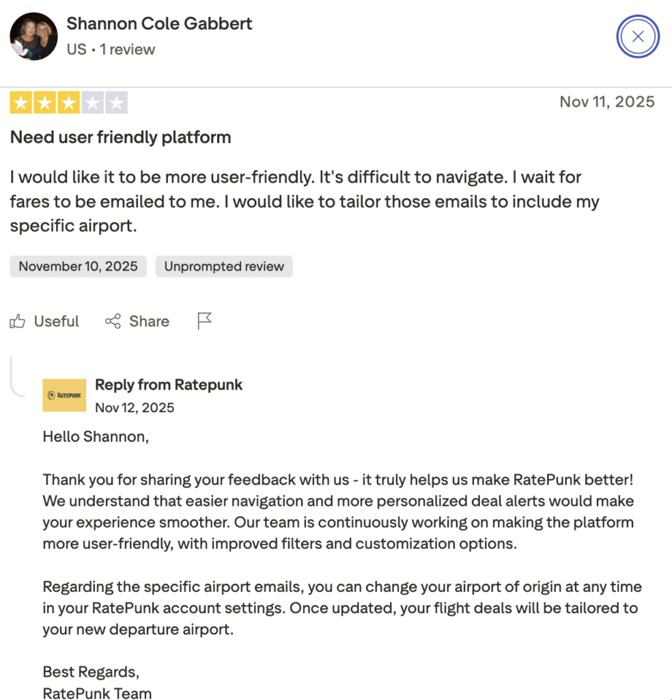Click the Nov 11, 2025 review date
This screenshot has width=672, height=700.
click(607, 102)
